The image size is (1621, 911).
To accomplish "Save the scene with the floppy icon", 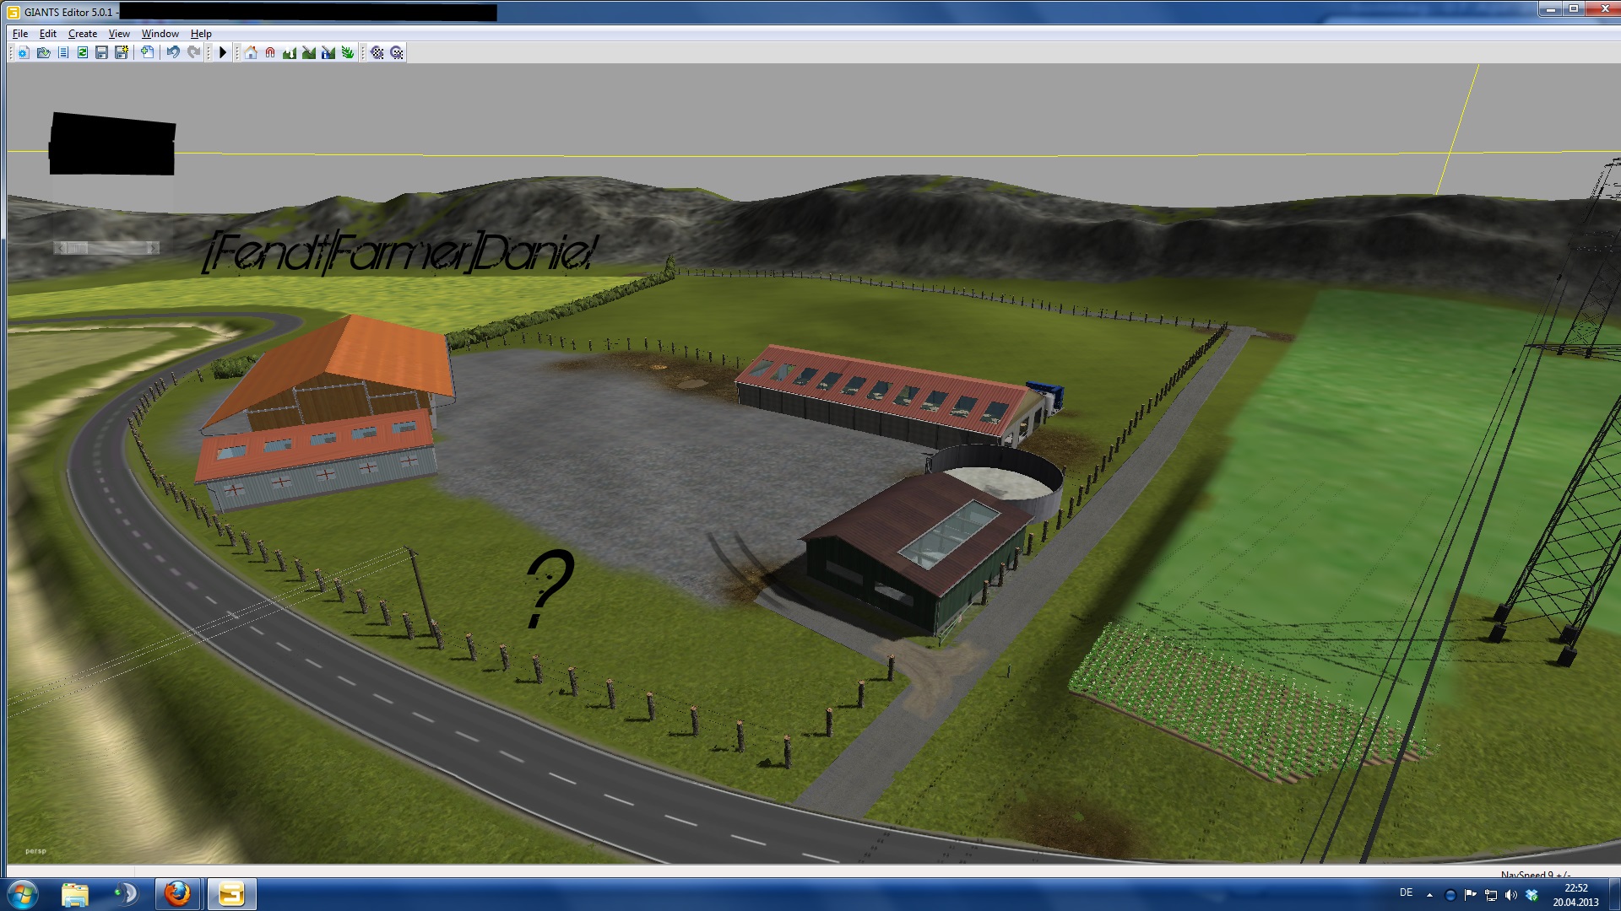I will [102, 53].
